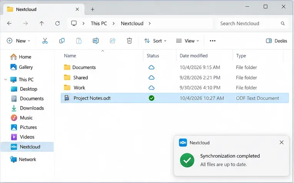This screenshot has height=183, width=294.
Task: Add a new tab with plus button
Action: 92,9
